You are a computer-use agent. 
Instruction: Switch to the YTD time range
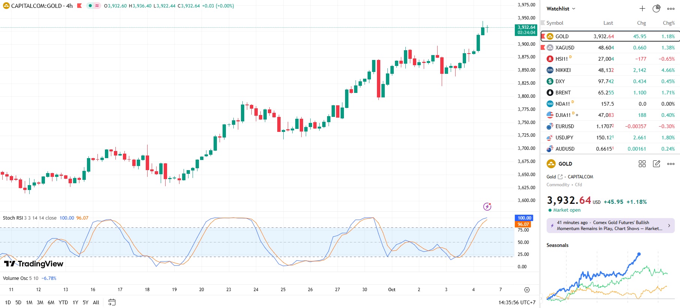(x=63, y=302)
